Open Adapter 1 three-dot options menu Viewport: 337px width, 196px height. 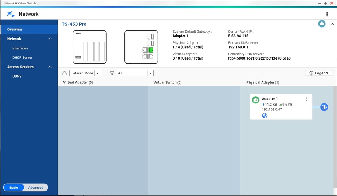point(307,99)
